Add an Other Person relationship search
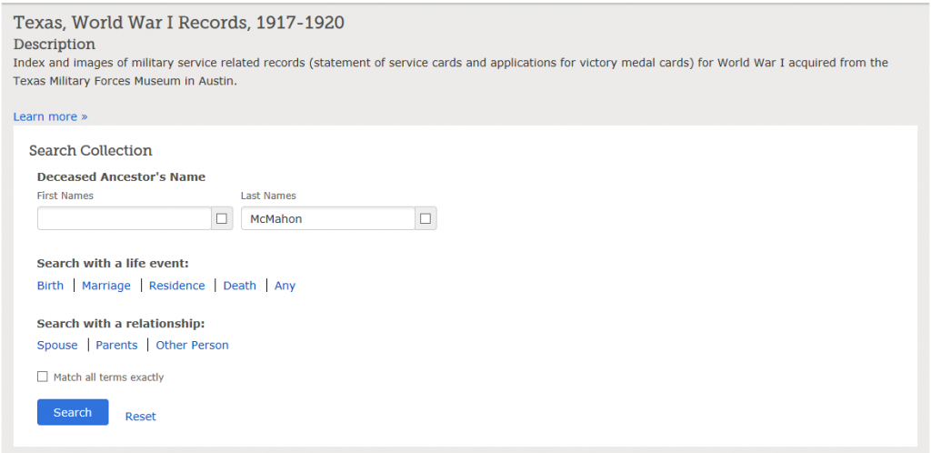The image size is (931, 453). pyautogui.click(x=193, y=345)
